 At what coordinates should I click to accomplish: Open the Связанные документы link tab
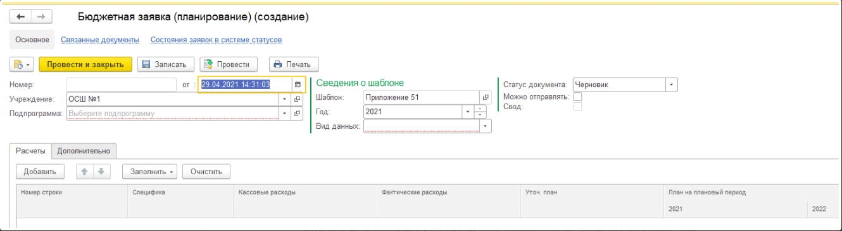100,40
